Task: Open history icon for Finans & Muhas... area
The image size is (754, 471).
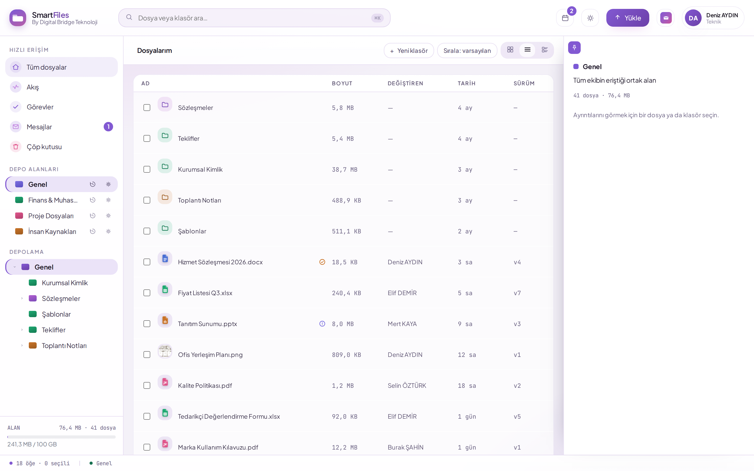Action: [x=92, y=200]
